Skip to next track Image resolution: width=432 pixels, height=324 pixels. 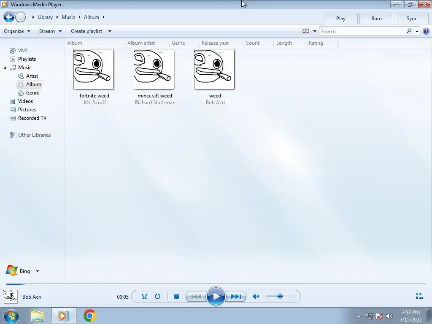(x=236, y=297)
